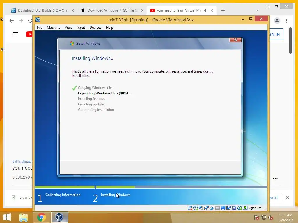Click 'Copying Windows files' step text
Screen dimensions: 298x223
pos(95,88)
